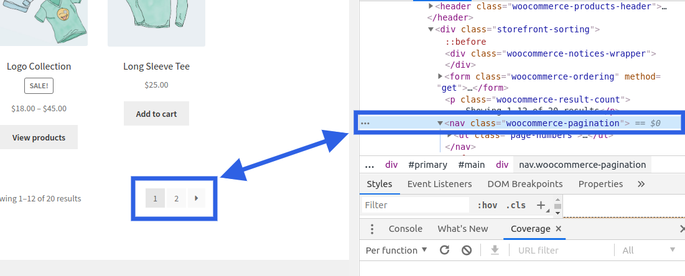685x276 pixels.
Task: Toggle the :hov element state pane
Action: point(487,205)
